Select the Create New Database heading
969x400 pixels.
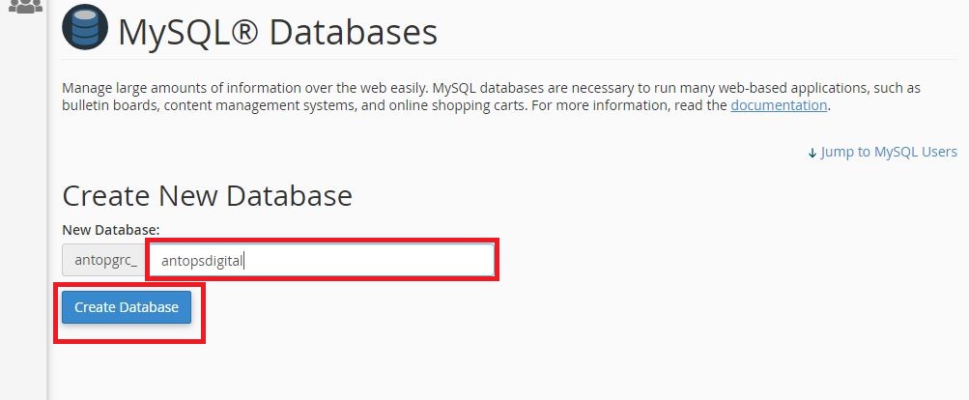pos(207,195)
